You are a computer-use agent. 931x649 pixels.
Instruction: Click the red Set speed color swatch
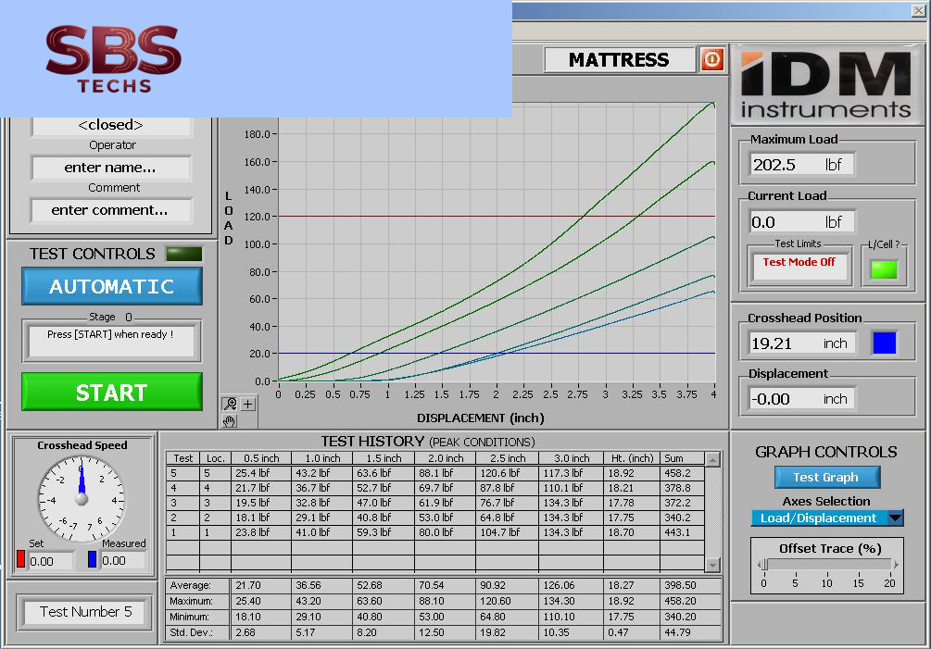tap(20, 559)
